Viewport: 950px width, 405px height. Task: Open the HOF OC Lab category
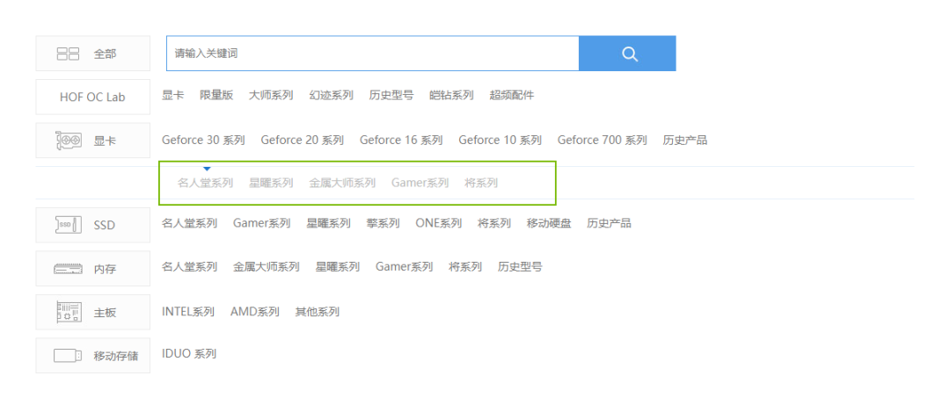coord(92,97)
